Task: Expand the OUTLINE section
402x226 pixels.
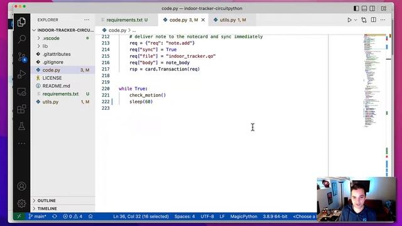Action: point(63,200)
